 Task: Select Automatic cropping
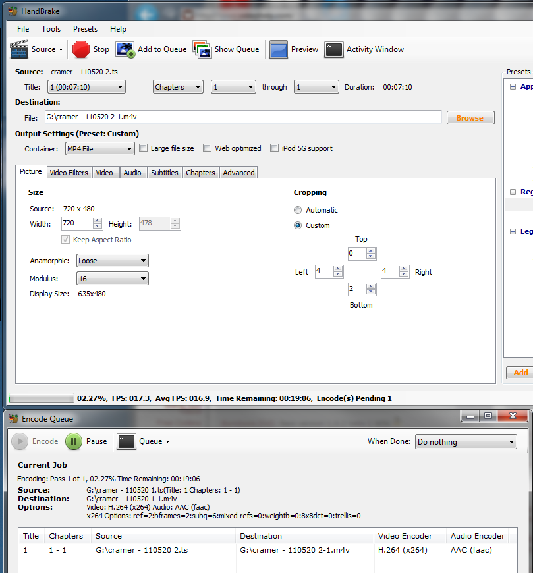298,210
